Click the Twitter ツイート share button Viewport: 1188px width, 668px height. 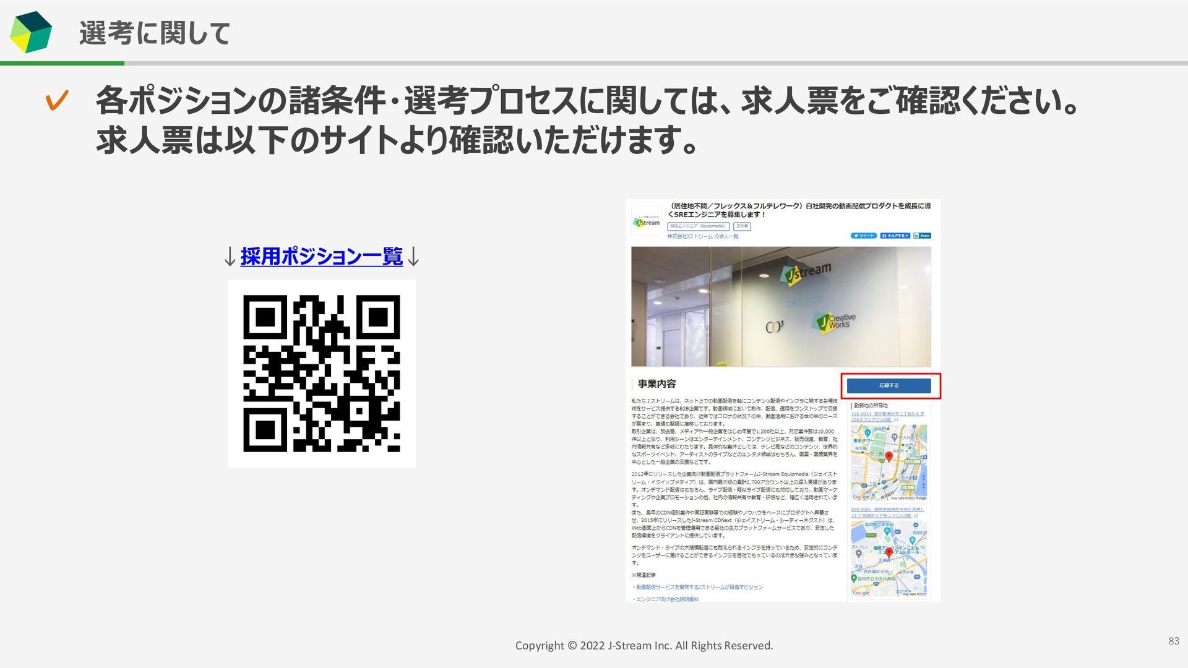coord(863,236)
